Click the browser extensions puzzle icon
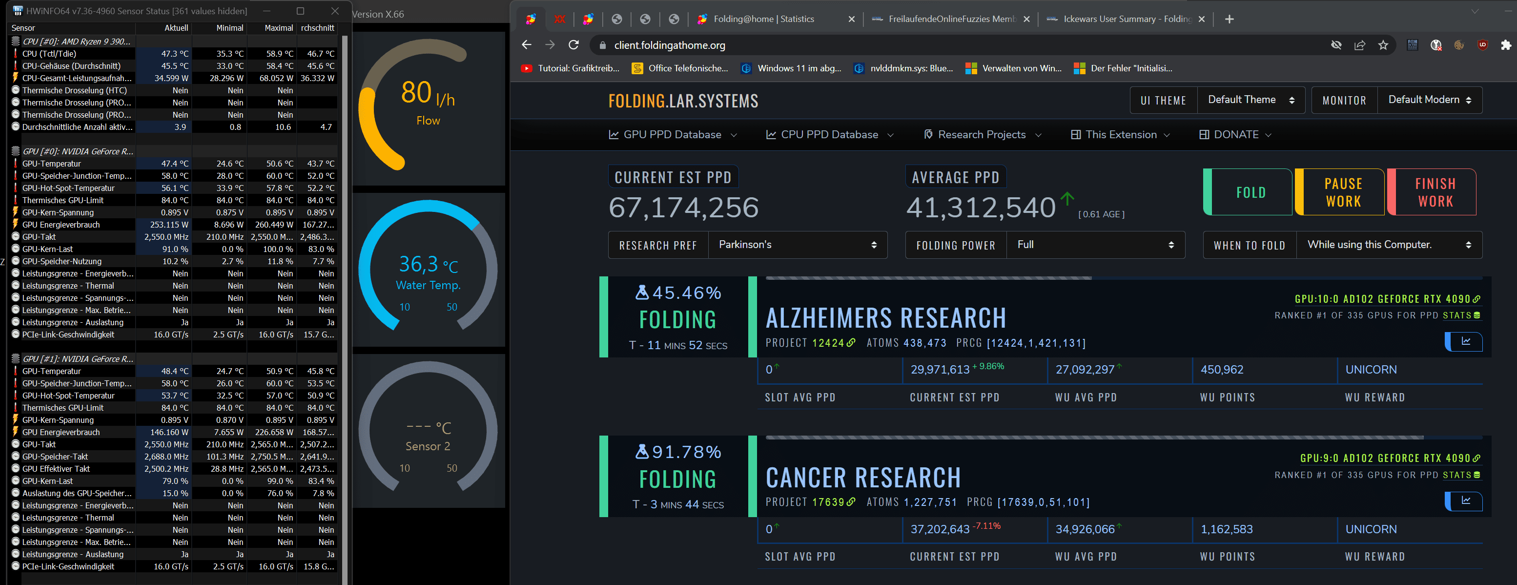The height and width of the screenshot is (585, 1517). click(x=1506, y=45)
